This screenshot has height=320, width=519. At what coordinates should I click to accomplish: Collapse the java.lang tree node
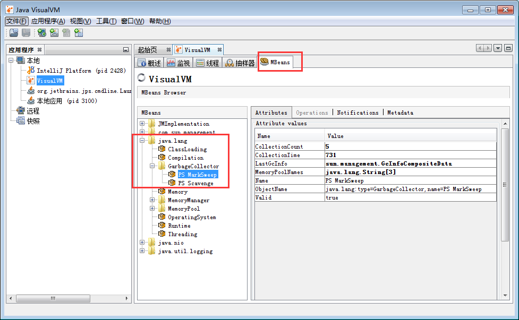(141, 140)
